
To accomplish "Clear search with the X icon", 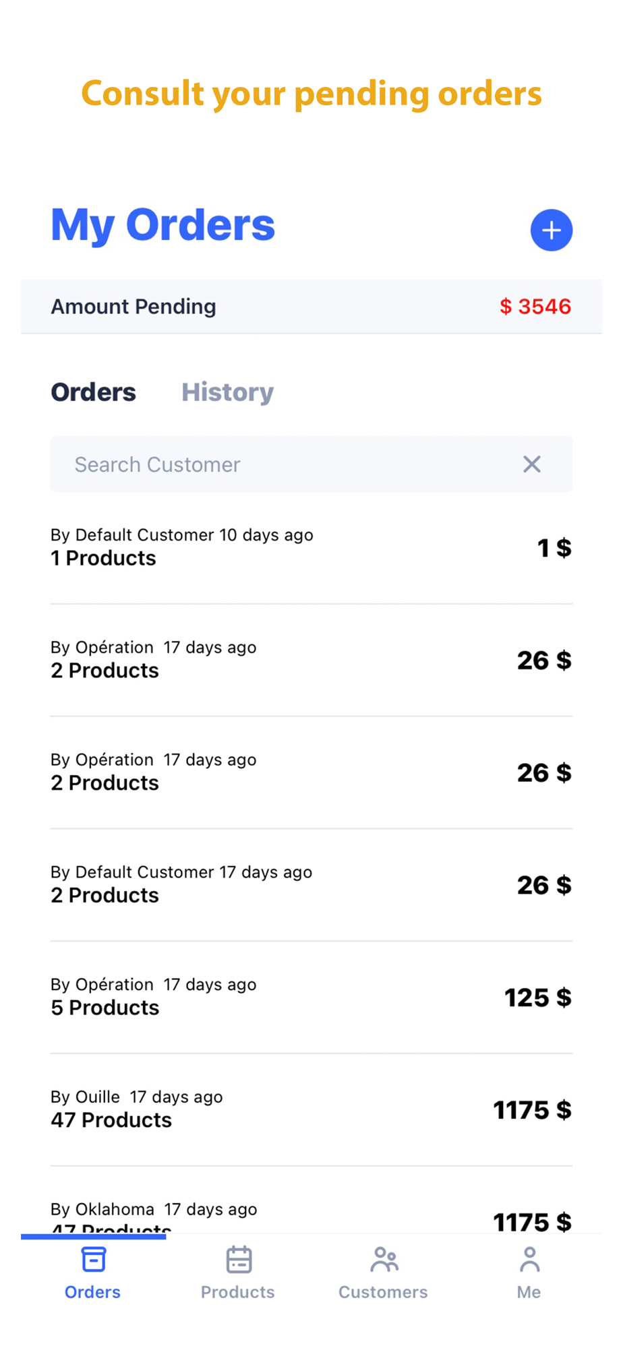I will [x=532, y=464].
